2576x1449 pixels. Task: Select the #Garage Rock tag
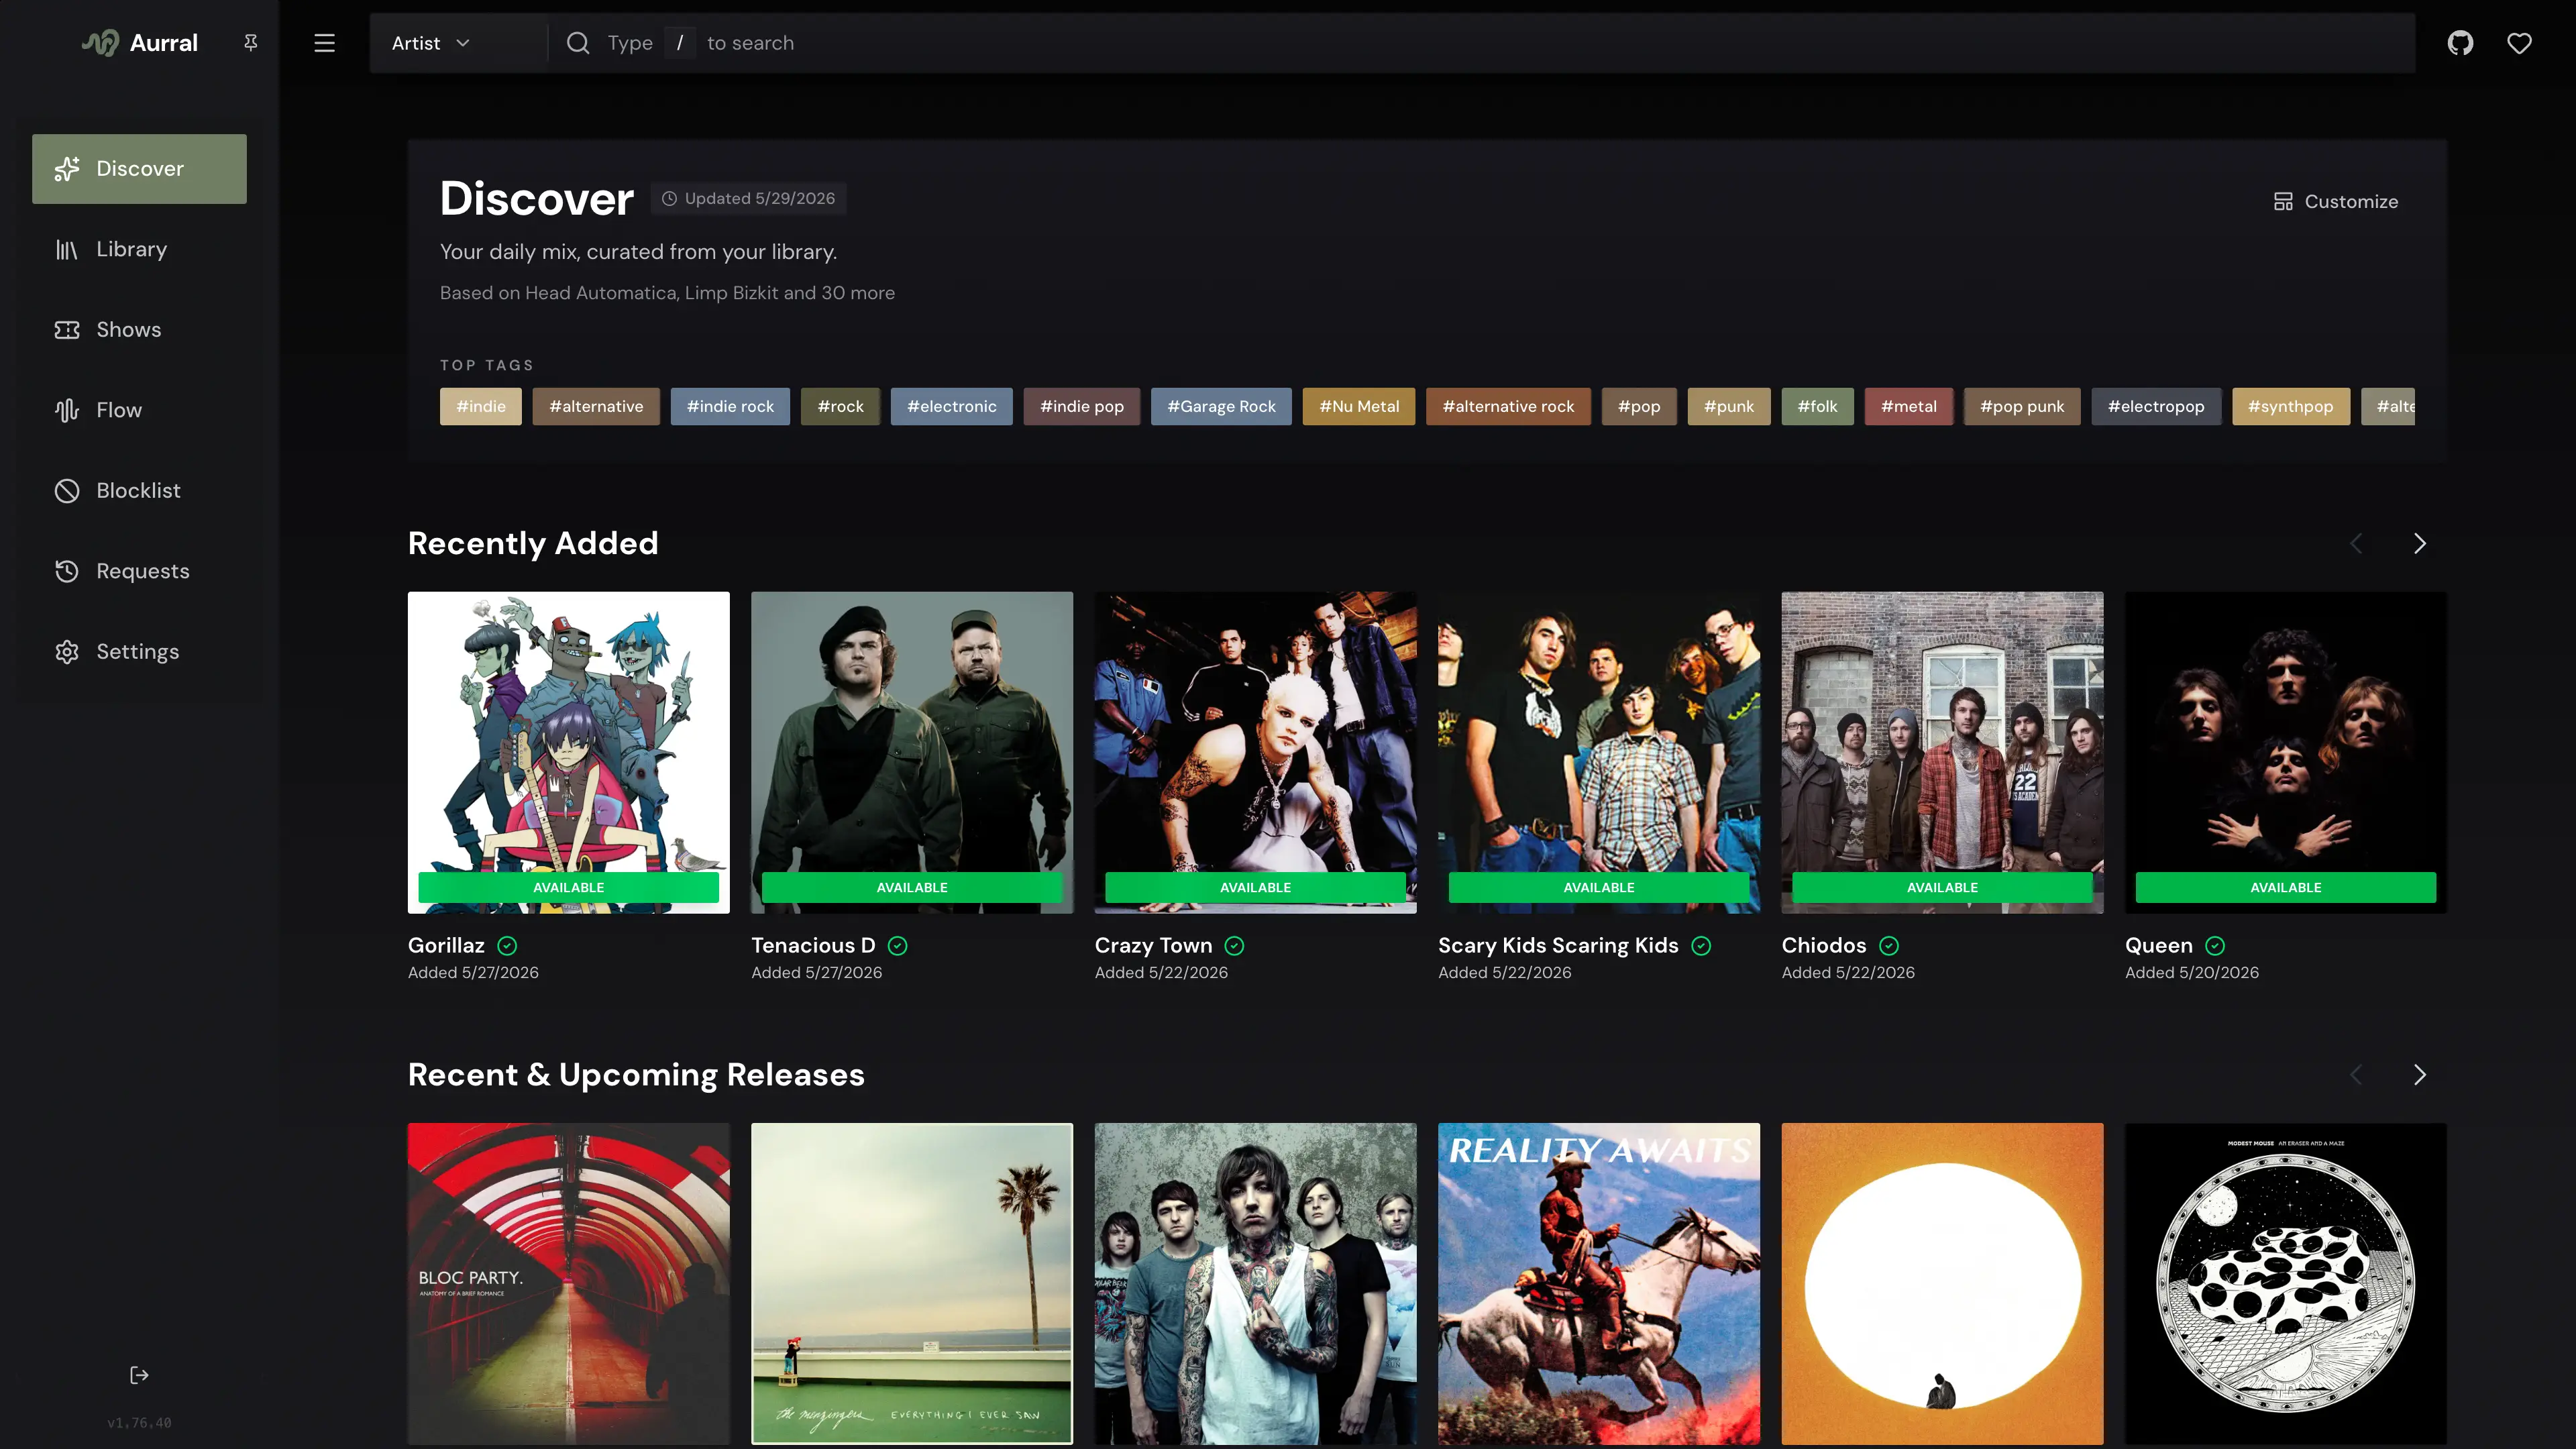(1221, 406)
